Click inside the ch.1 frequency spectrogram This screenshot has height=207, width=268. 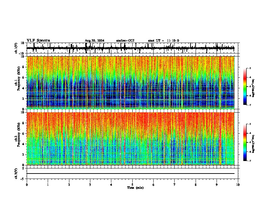(x=131, y=83)
